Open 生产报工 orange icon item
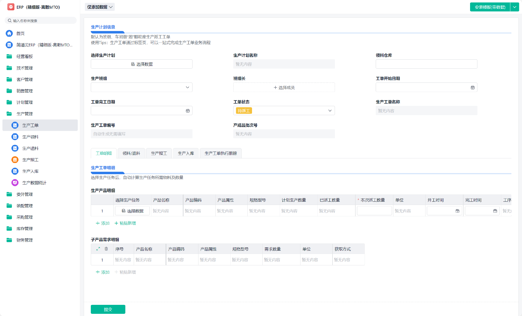 [x=15, y=160]
